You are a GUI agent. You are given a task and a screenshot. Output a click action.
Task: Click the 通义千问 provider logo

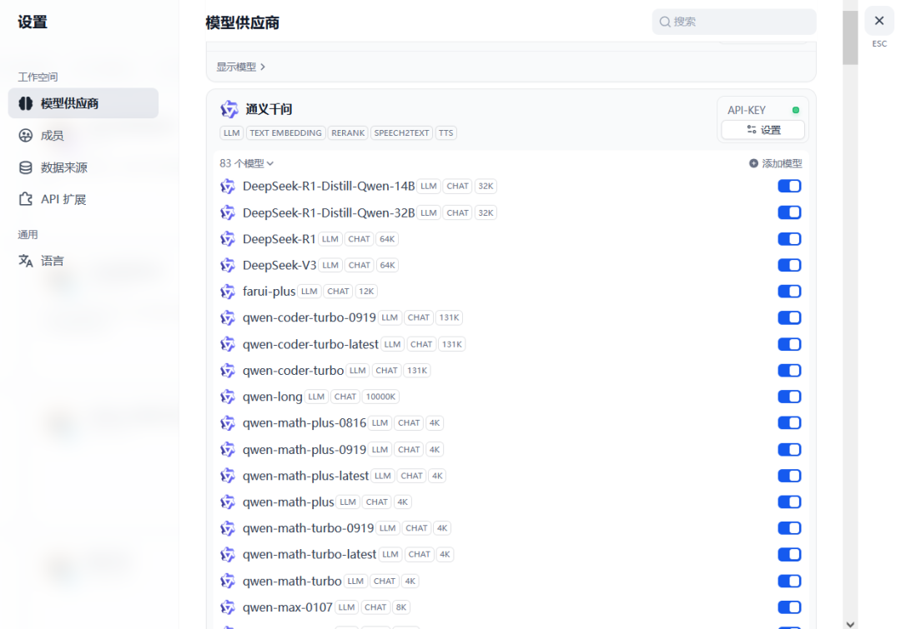coord(229,109)
